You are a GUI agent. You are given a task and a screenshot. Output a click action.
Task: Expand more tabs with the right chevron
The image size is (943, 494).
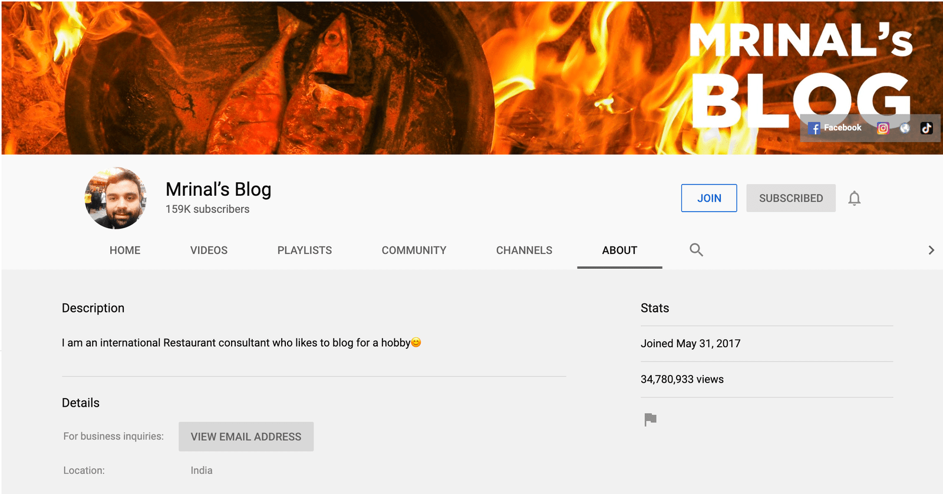tap(931, 250)
